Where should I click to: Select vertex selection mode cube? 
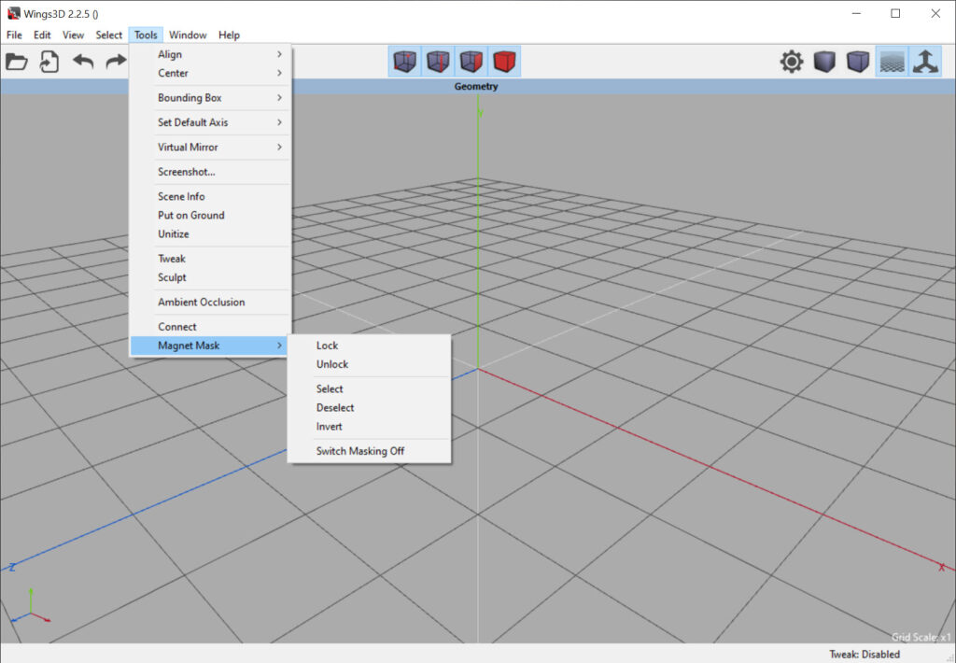click(x=405, y=62)
